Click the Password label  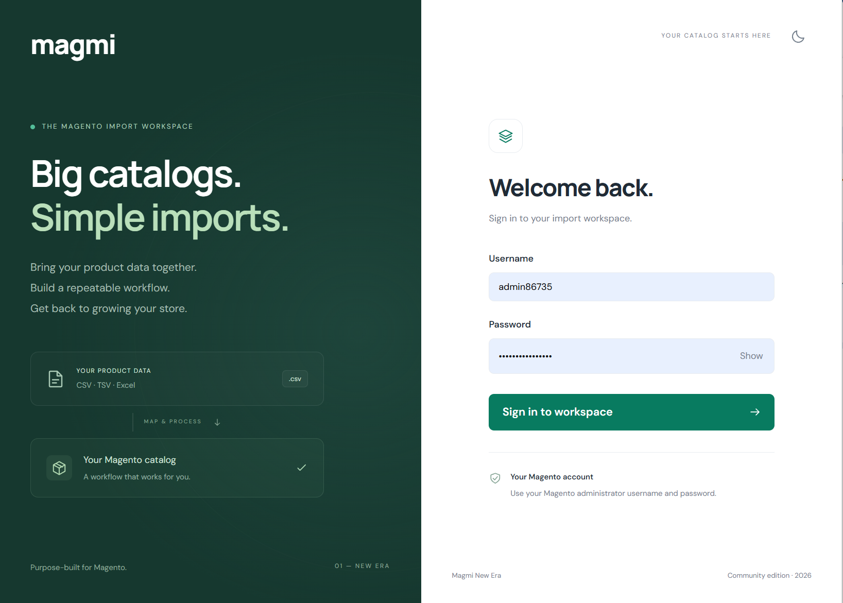510,324
